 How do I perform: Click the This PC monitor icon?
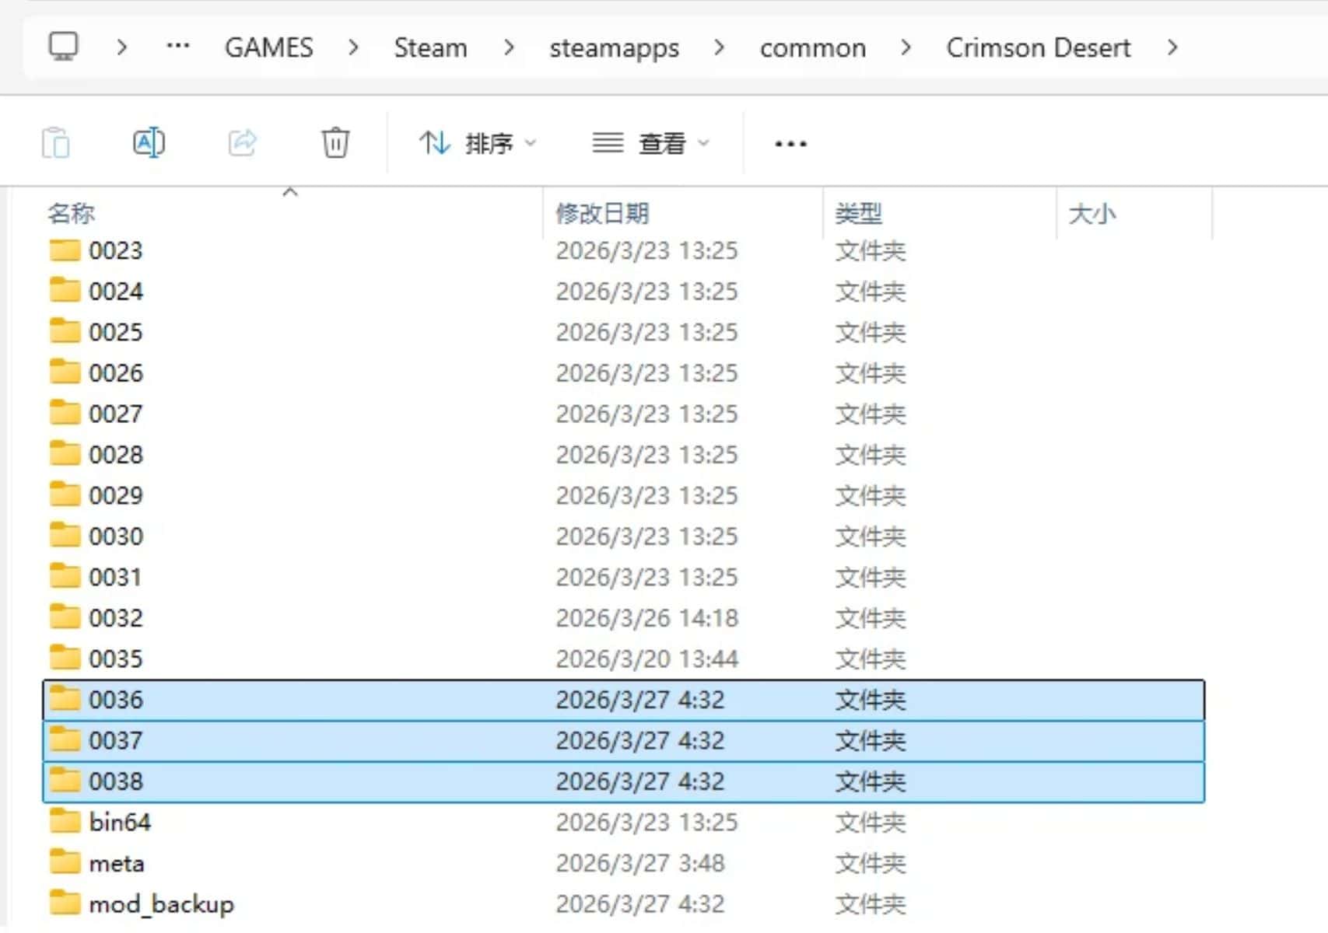64,47
